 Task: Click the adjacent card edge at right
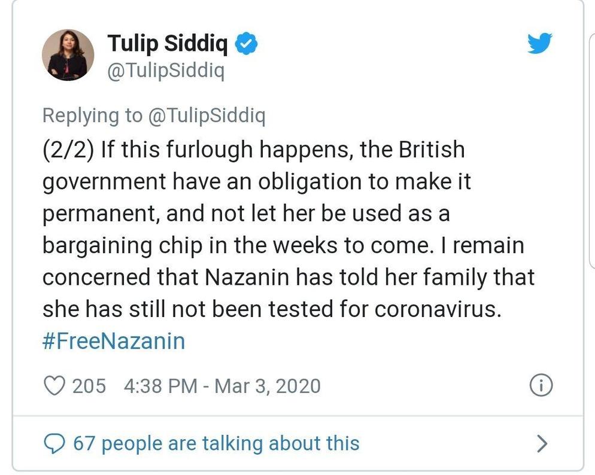click(591, 151)
